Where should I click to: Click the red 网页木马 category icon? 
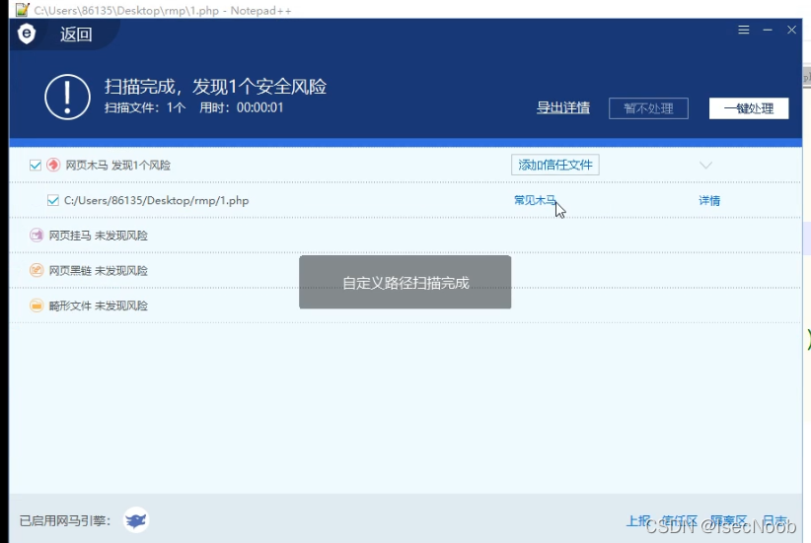53,165
